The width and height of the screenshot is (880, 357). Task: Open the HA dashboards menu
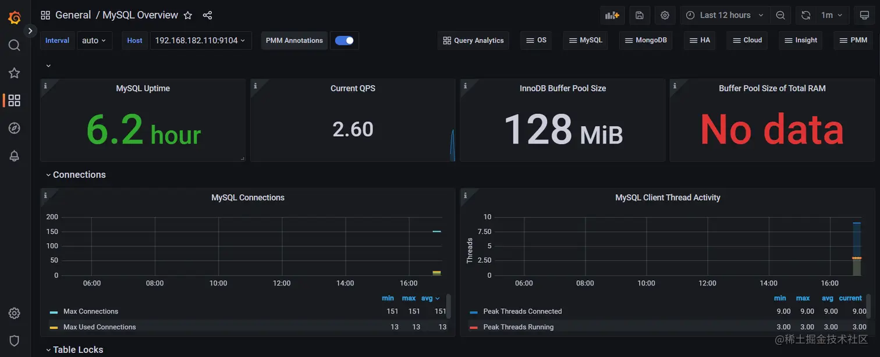click(700, 40)
